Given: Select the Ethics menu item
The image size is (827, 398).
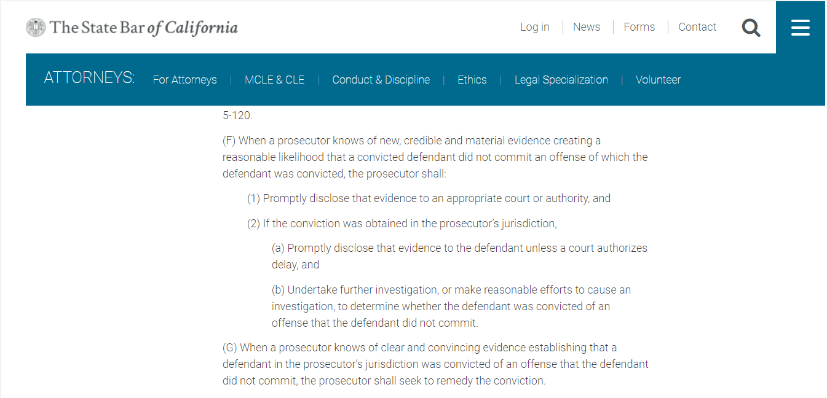Looking at the screenshot, I should pyautogui.click(x=472, y=80).
